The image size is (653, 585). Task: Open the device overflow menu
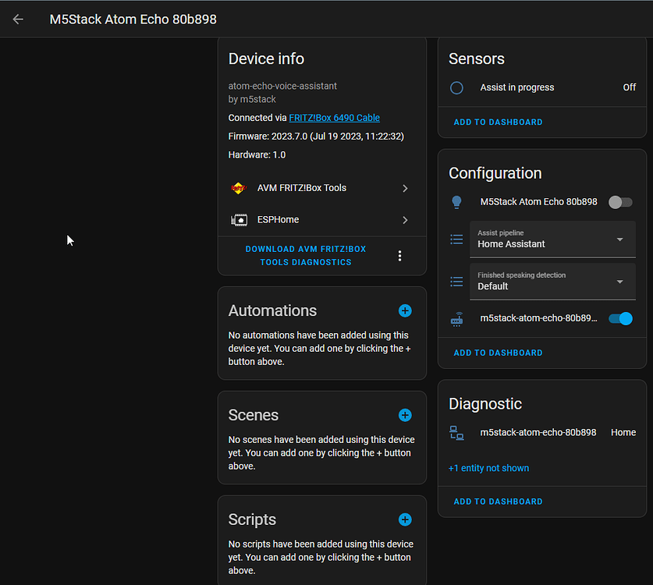click(x=399, y=255)
